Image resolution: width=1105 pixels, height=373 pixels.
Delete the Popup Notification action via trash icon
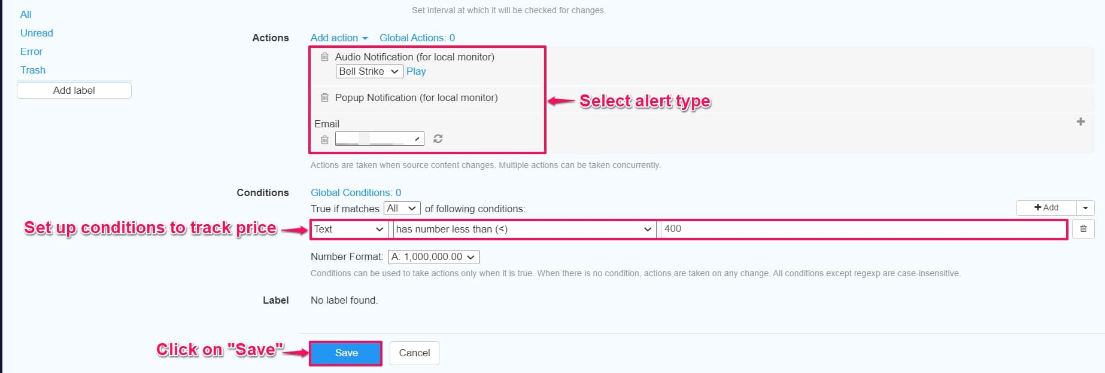pyautogui.click(x=325, y=97)
